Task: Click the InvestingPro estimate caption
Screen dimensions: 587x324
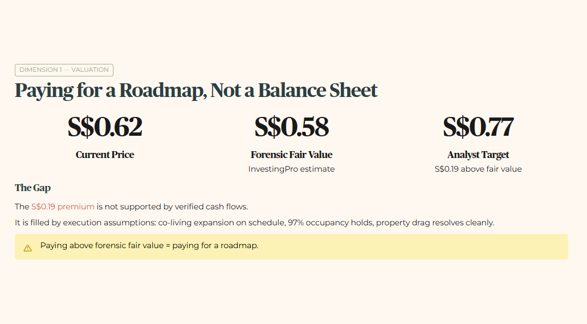Action: 291,169
